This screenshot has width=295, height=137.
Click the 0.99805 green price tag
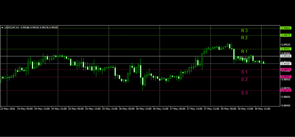tap(286, 28)
